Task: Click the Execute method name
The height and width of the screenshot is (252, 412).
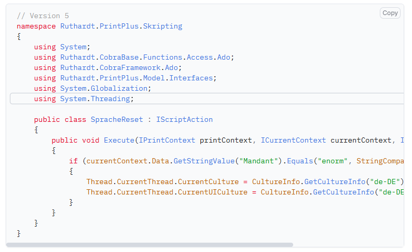Action: tap(119, 140)
